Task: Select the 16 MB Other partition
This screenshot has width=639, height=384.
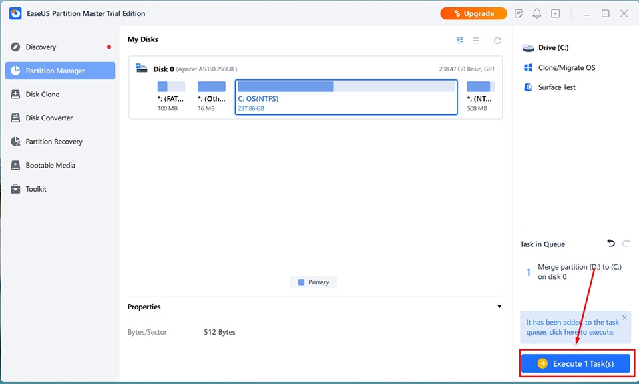Action: (x=212, y=97)
